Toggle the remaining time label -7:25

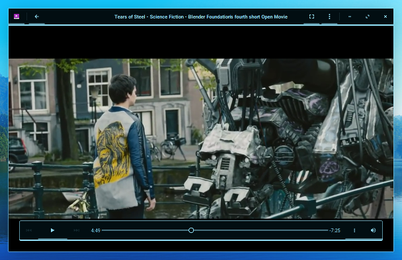tap(335, 230)
